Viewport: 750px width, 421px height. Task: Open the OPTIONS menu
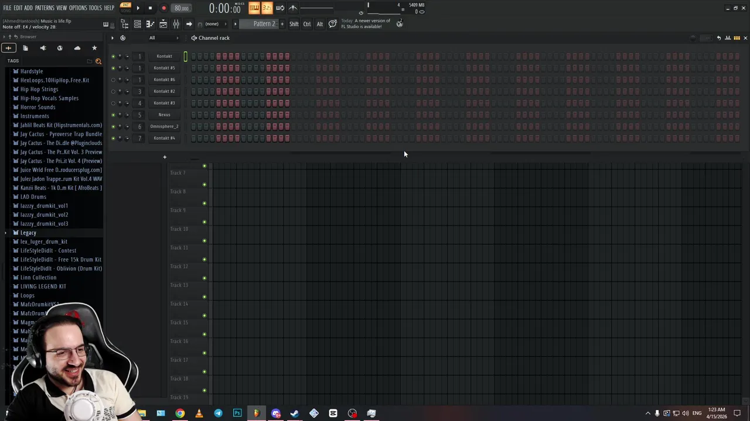coord(78,8)
